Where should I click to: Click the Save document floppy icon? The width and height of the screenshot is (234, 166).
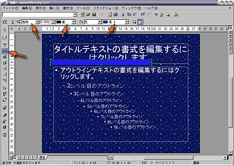94,15
